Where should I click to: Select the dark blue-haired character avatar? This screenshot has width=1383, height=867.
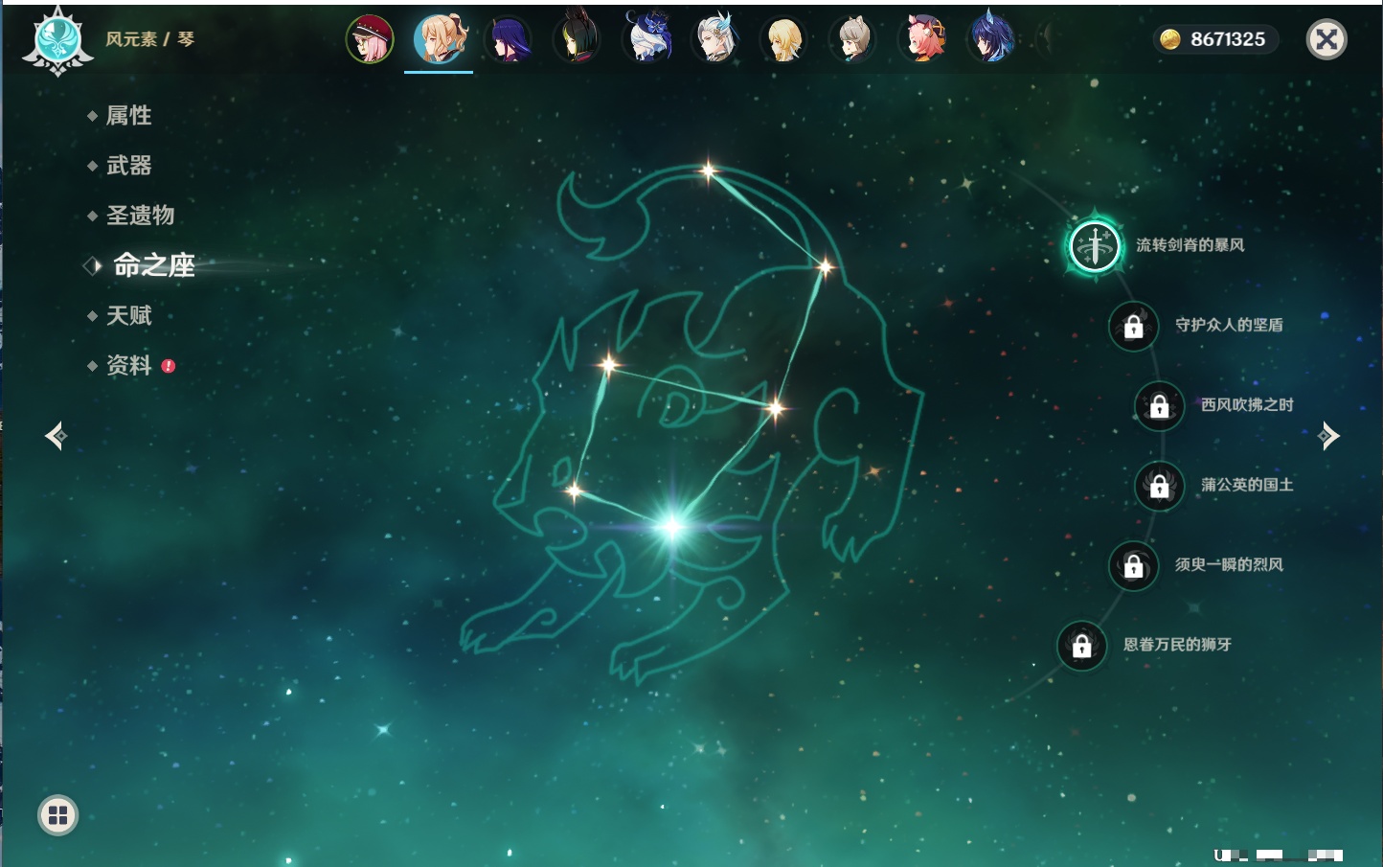pos(990,39)
